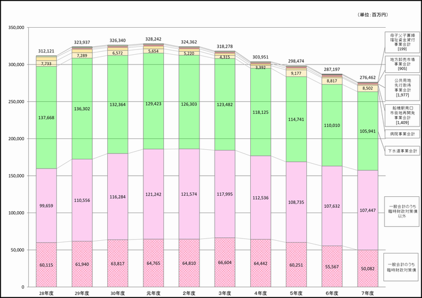Select the 136,302 green segment value
422x298 pixels.
coord(82,109)
